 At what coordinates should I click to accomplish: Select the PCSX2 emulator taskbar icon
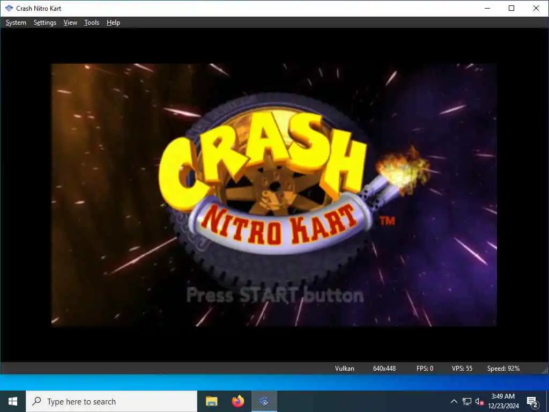tap(264, 401)
